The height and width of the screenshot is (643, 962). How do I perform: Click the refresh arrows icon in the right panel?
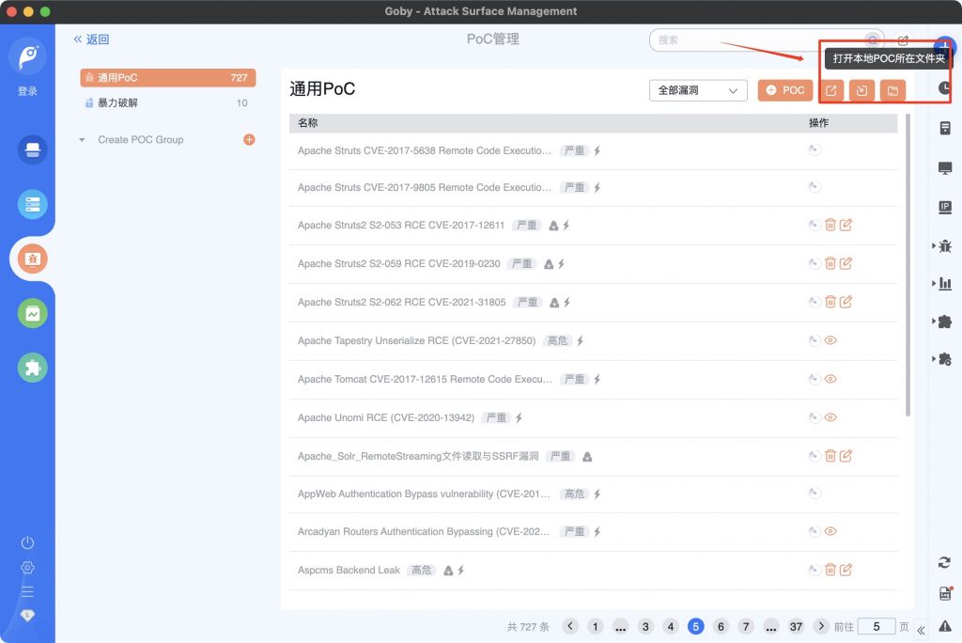[945, 562]
